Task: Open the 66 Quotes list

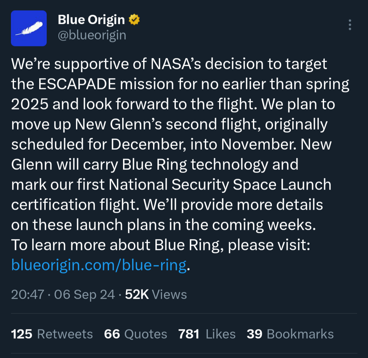Action: [x=135, y=334]
